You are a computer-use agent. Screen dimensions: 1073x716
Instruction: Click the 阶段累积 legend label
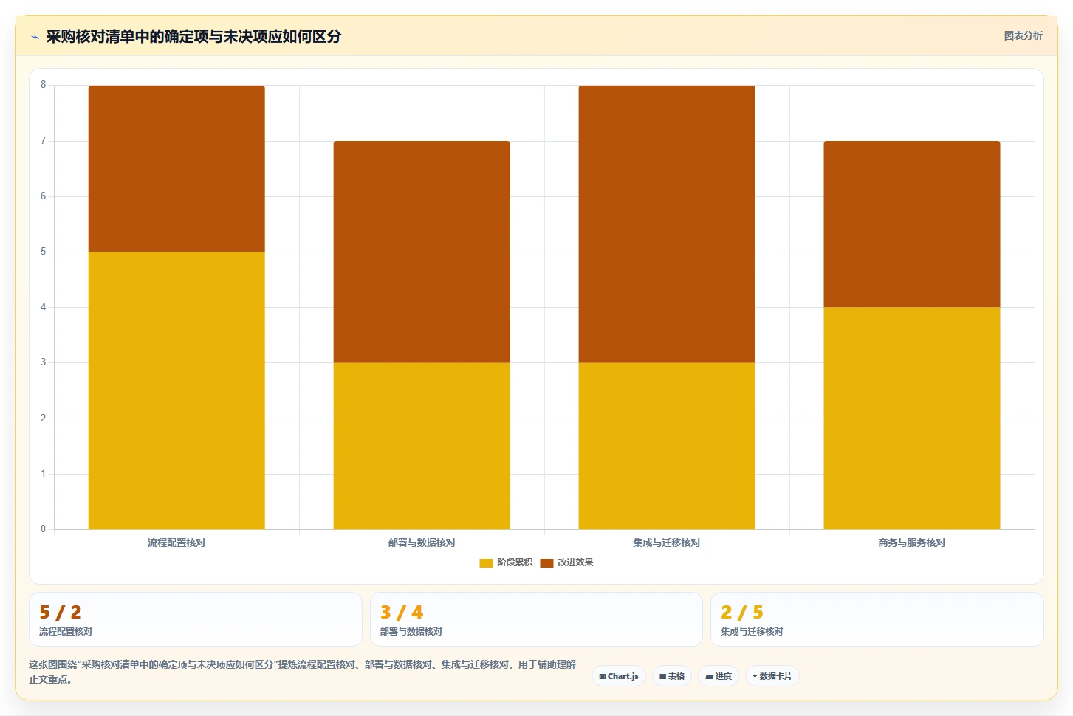click(x=515, y=562)
